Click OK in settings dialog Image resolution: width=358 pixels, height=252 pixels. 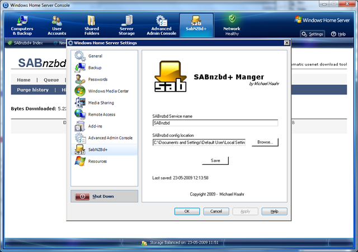187,211
